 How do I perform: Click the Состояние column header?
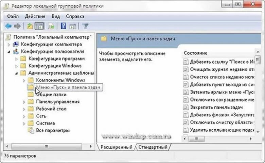(x=218, y=53)
